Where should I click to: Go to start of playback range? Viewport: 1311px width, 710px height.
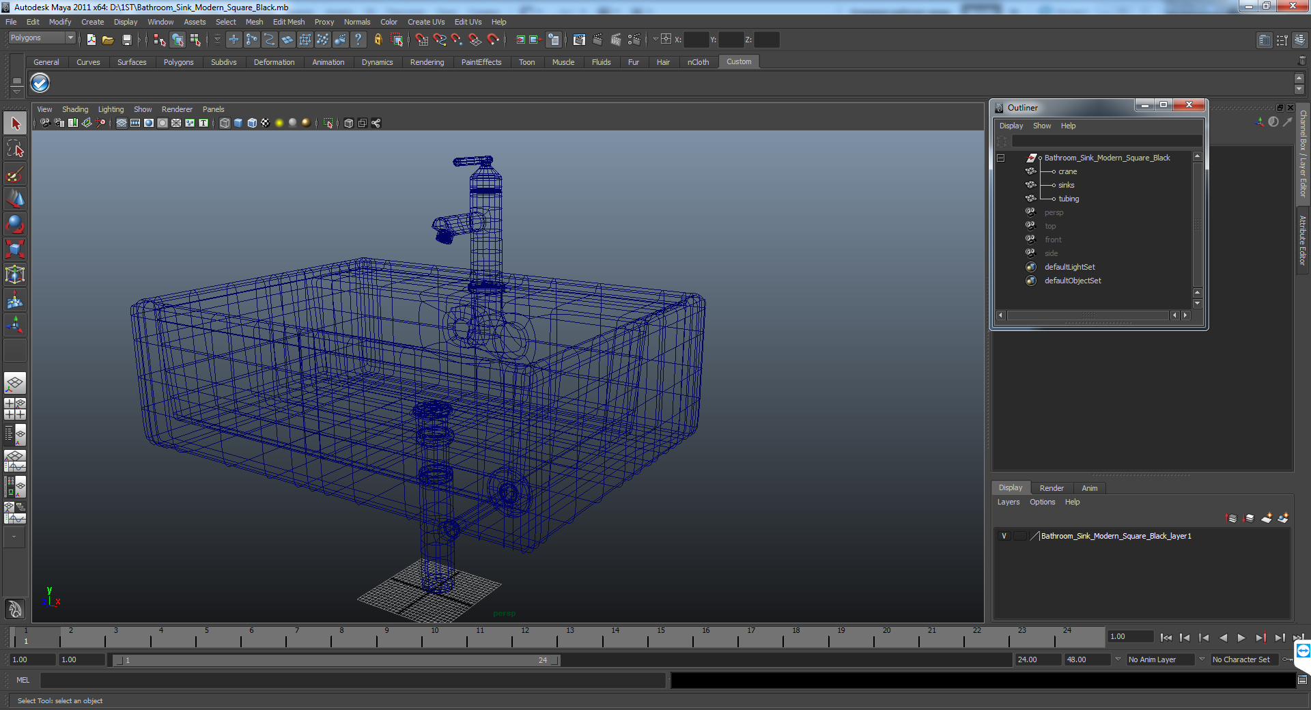1166,638
